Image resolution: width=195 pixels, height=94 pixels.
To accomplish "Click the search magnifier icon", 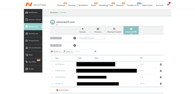I will click(95, 51).
